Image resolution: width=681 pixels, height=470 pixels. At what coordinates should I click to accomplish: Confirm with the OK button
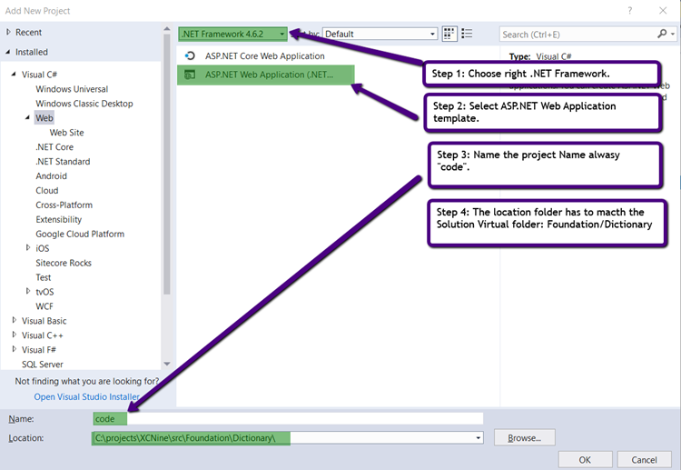click(585, 460)
